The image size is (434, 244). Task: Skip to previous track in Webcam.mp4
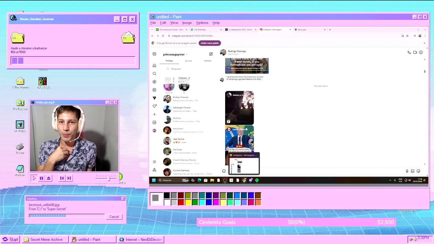[x=62, y=178]
